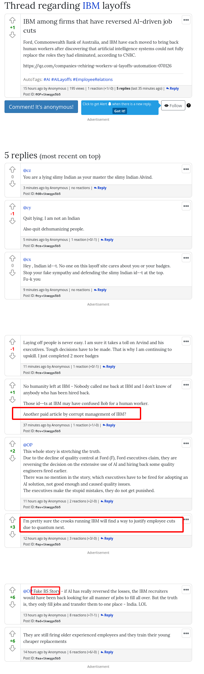Upvote the reply about firing older experienced employees
204x674 pixels.
[x=13, y=634]
